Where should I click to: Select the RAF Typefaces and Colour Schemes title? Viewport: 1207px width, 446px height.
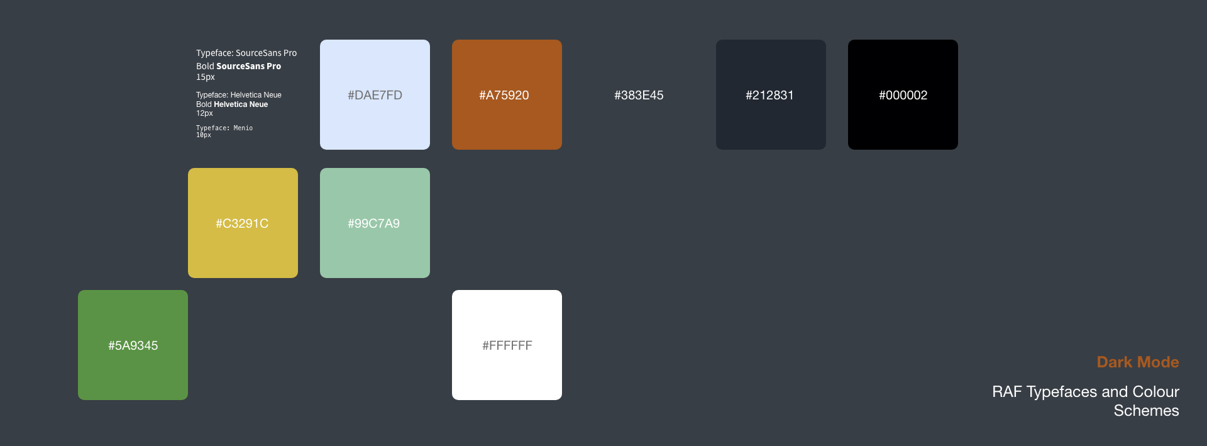pyautogui.click(x=1086, y=401)
